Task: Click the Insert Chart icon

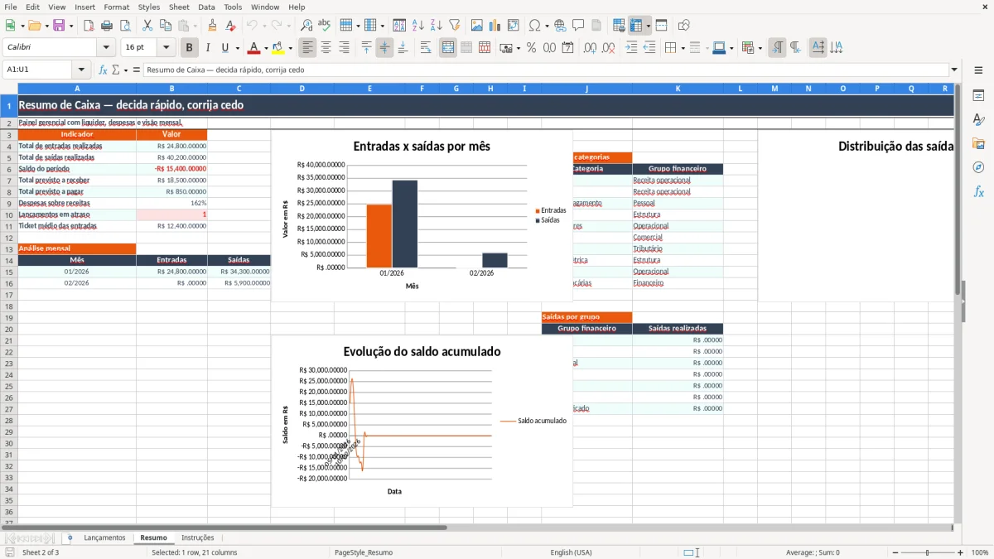Action: coord(495,26)
